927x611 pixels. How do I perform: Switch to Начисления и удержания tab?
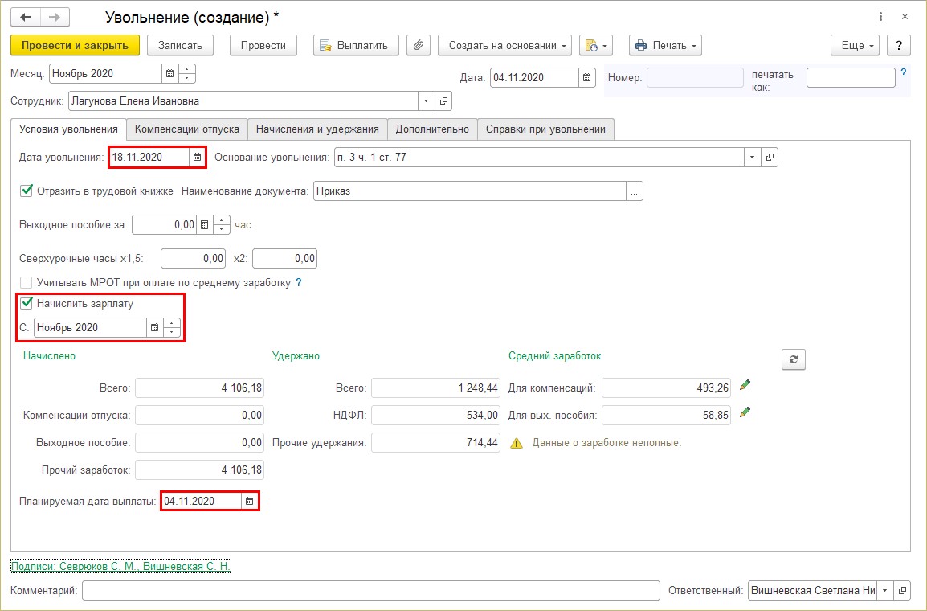coord(317,129)
